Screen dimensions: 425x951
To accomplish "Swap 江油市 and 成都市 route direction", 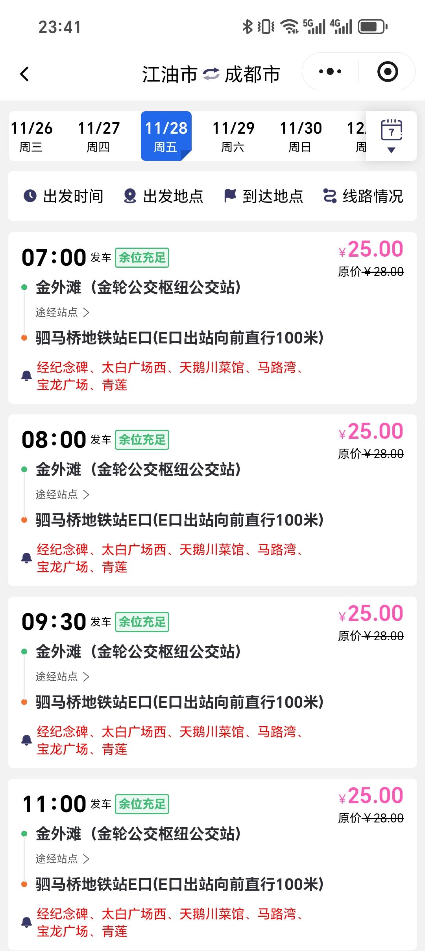I will 211,74.
